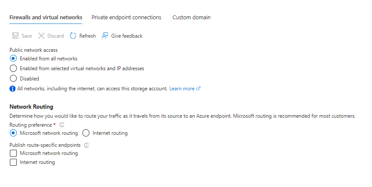Click the Discard X icon
Viewport: 372px width, 187px height.
pos(41,36)
